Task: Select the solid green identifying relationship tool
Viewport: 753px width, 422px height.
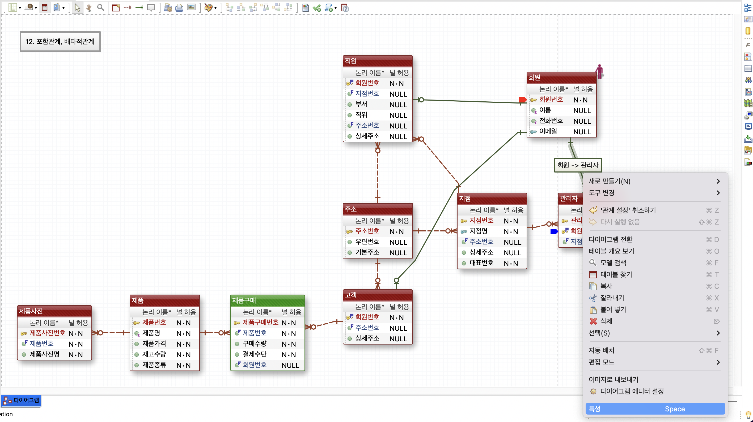Action: click(139, 8)
